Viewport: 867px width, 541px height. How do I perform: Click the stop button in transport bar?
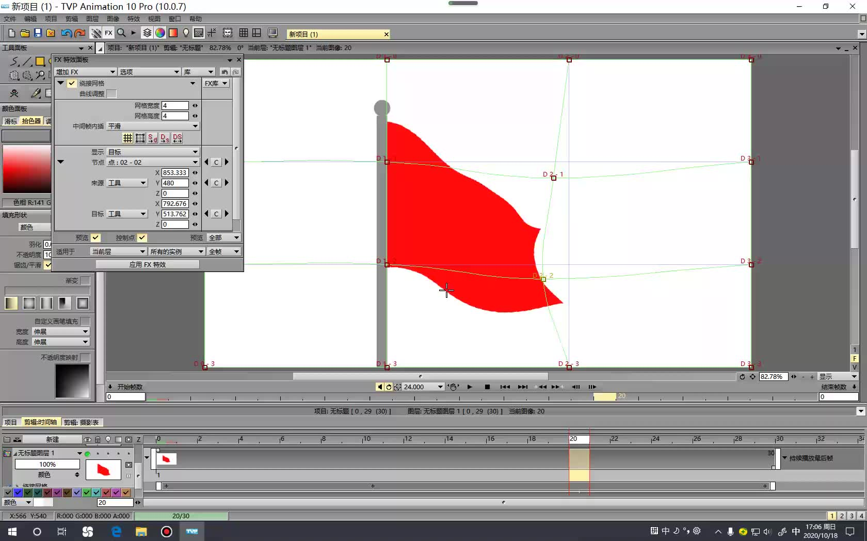coord(487,387)
